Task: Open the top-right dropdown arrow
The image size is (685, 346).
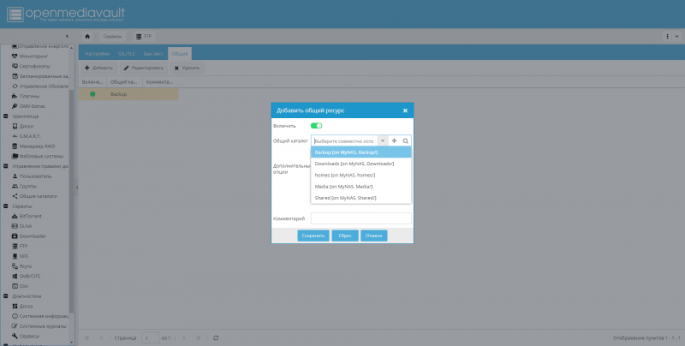Action: (676, 36)
